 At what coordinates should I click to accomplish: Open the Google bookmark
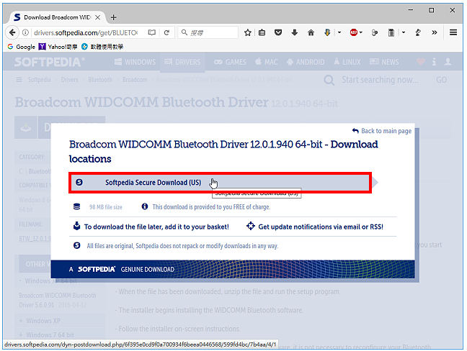tap(21, 47)
